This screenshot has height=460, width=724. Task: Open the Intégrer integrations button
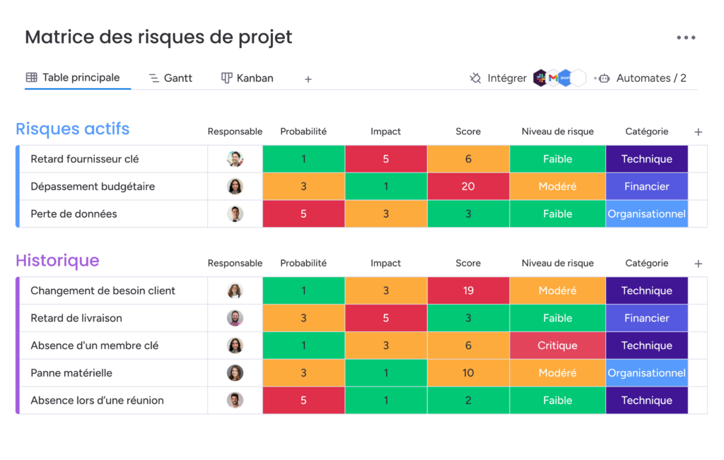pos(498,78)
